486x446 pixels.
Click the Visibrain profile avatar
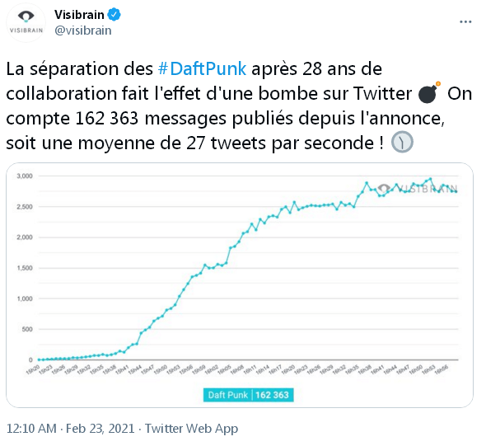[26, 22]
